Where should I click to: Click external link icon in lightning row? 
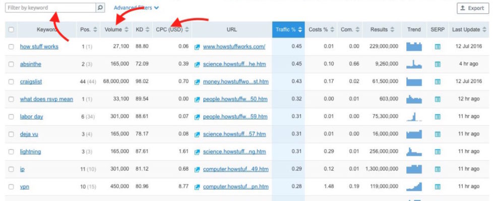(x=198, y=152)
